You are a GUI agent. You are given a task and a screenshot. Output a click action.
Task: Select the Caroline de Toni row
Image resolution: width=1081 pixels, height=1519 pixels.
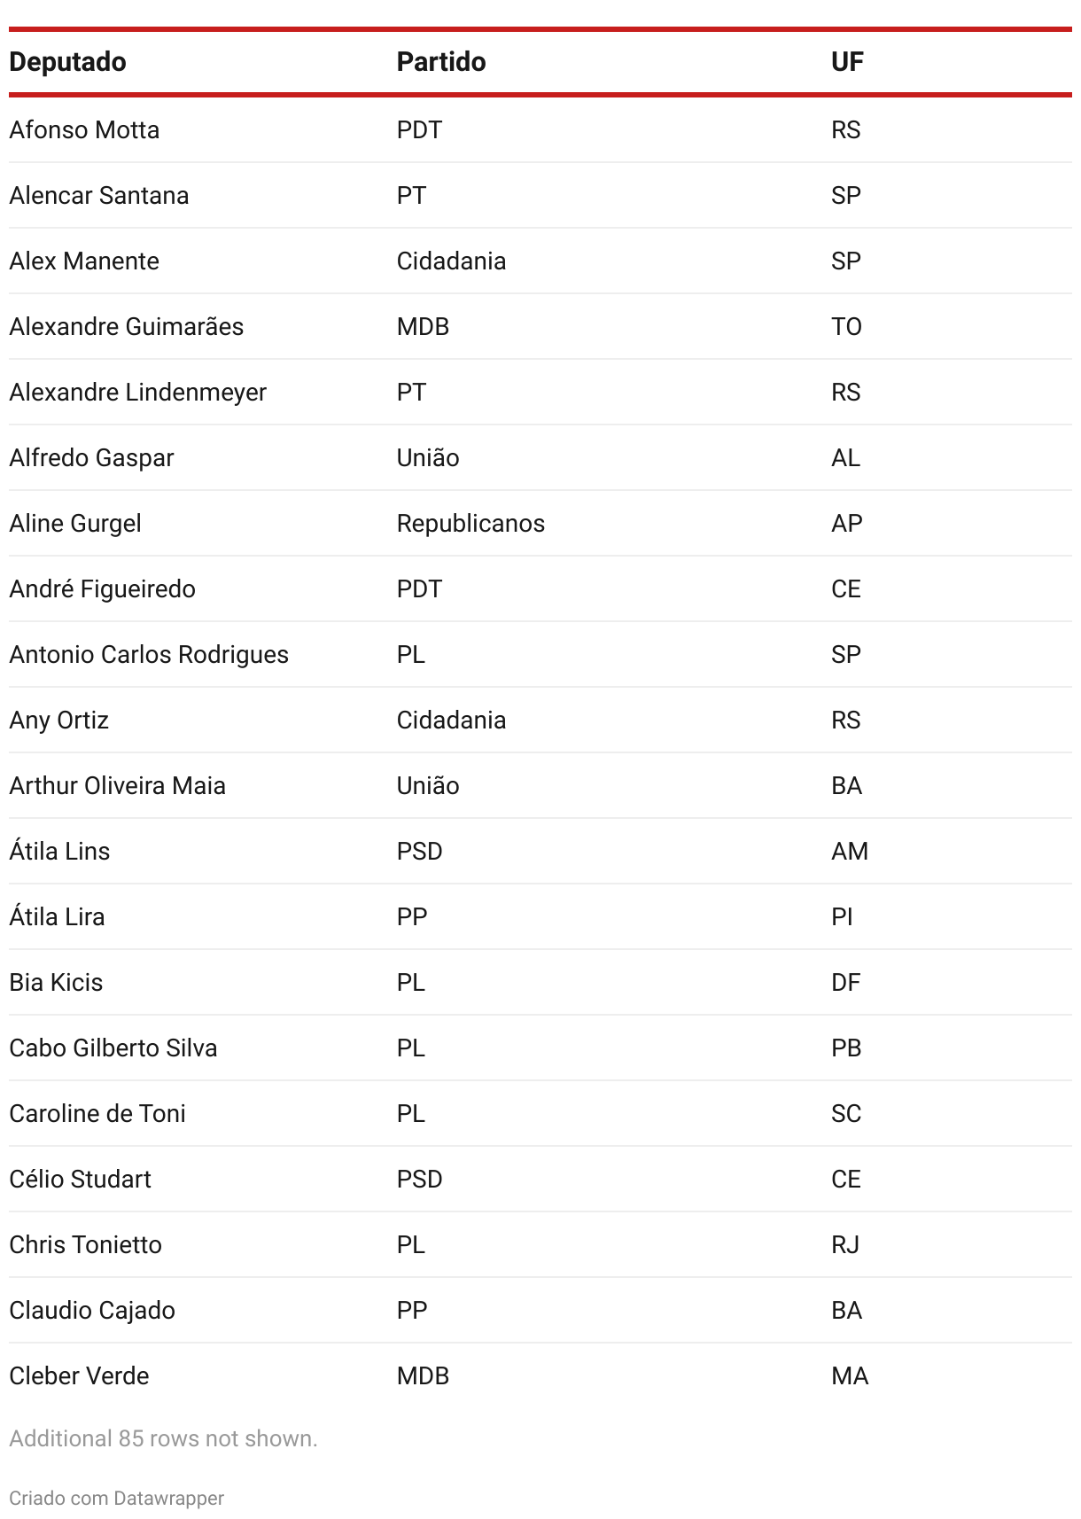pyautogui.click(x=540, y=1113)
